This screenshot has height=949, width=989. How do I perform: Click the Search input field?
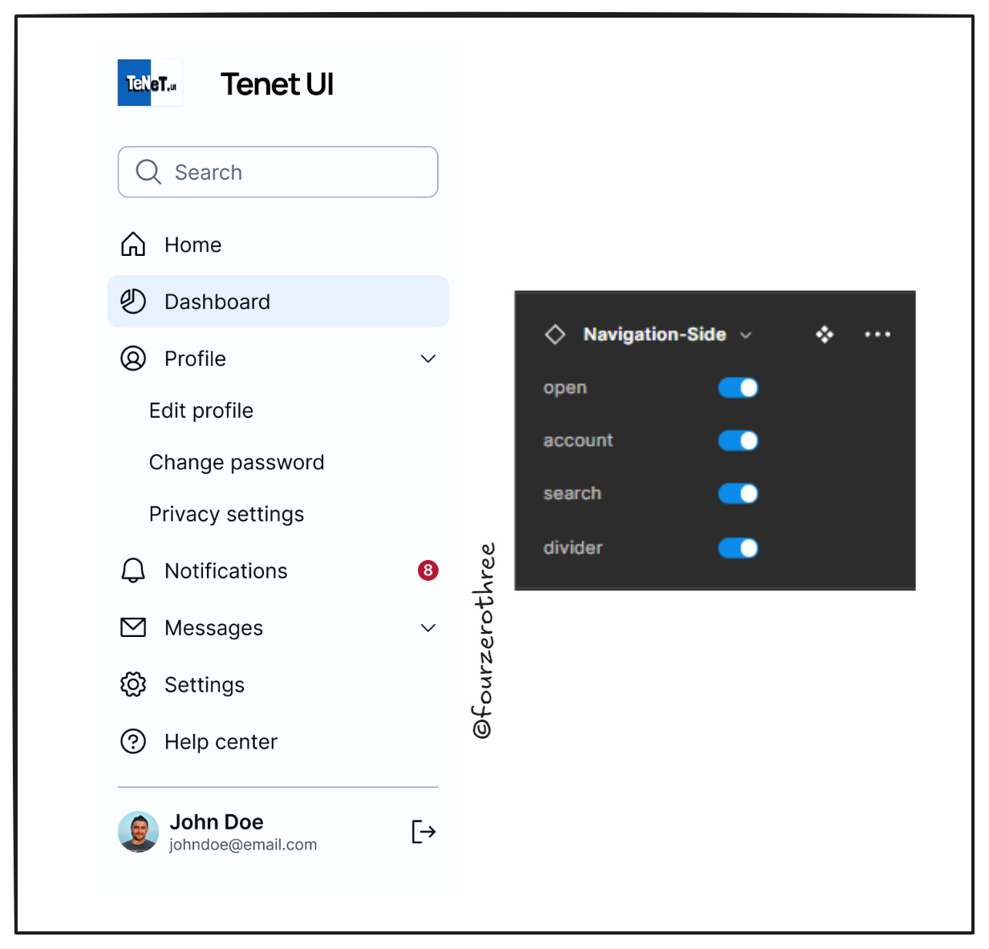[278, 172]
